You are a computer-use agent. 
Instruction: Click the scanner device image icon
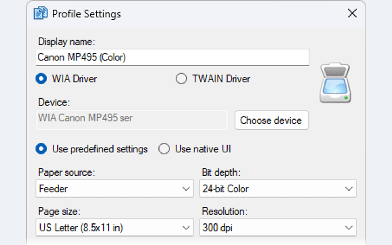pos(335,83)
